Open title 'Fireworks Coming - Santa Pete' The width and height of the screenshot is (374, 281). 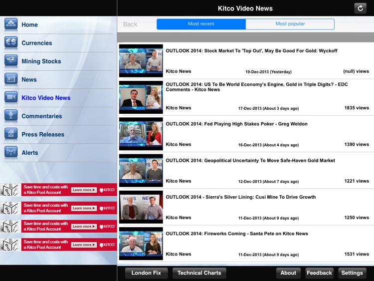click(x=237, y=234)
